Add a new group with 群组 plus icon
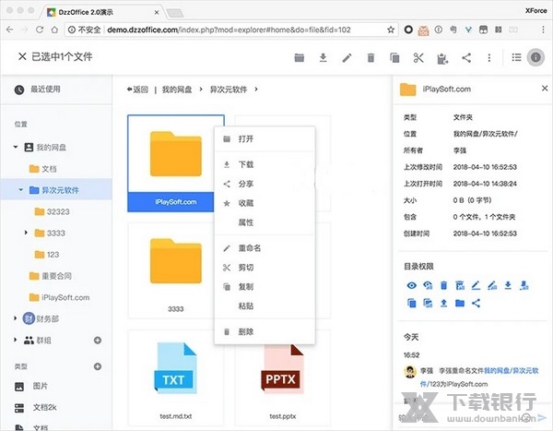This screenshot has height=431, width=553. 98,341
